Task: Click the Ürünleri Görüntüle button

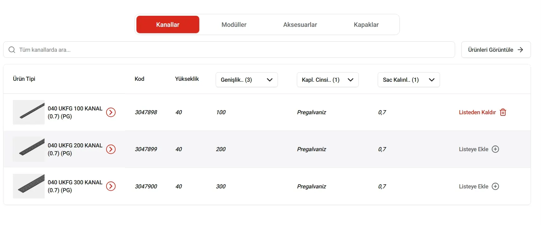Action: pos(496,50)
